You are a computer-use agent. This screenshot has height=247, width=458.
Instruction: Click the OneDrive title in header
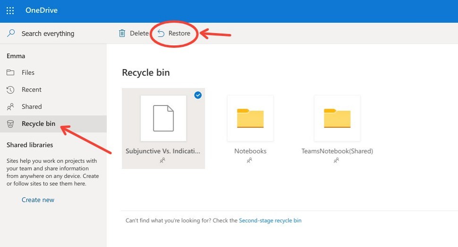[x=42, y=10]
